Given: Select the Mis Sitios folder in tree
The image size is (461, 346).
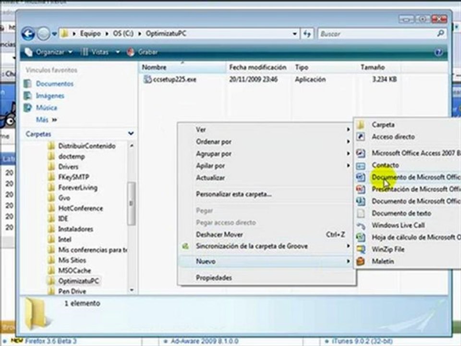Looking at the screenshot, I should point(72,260).
